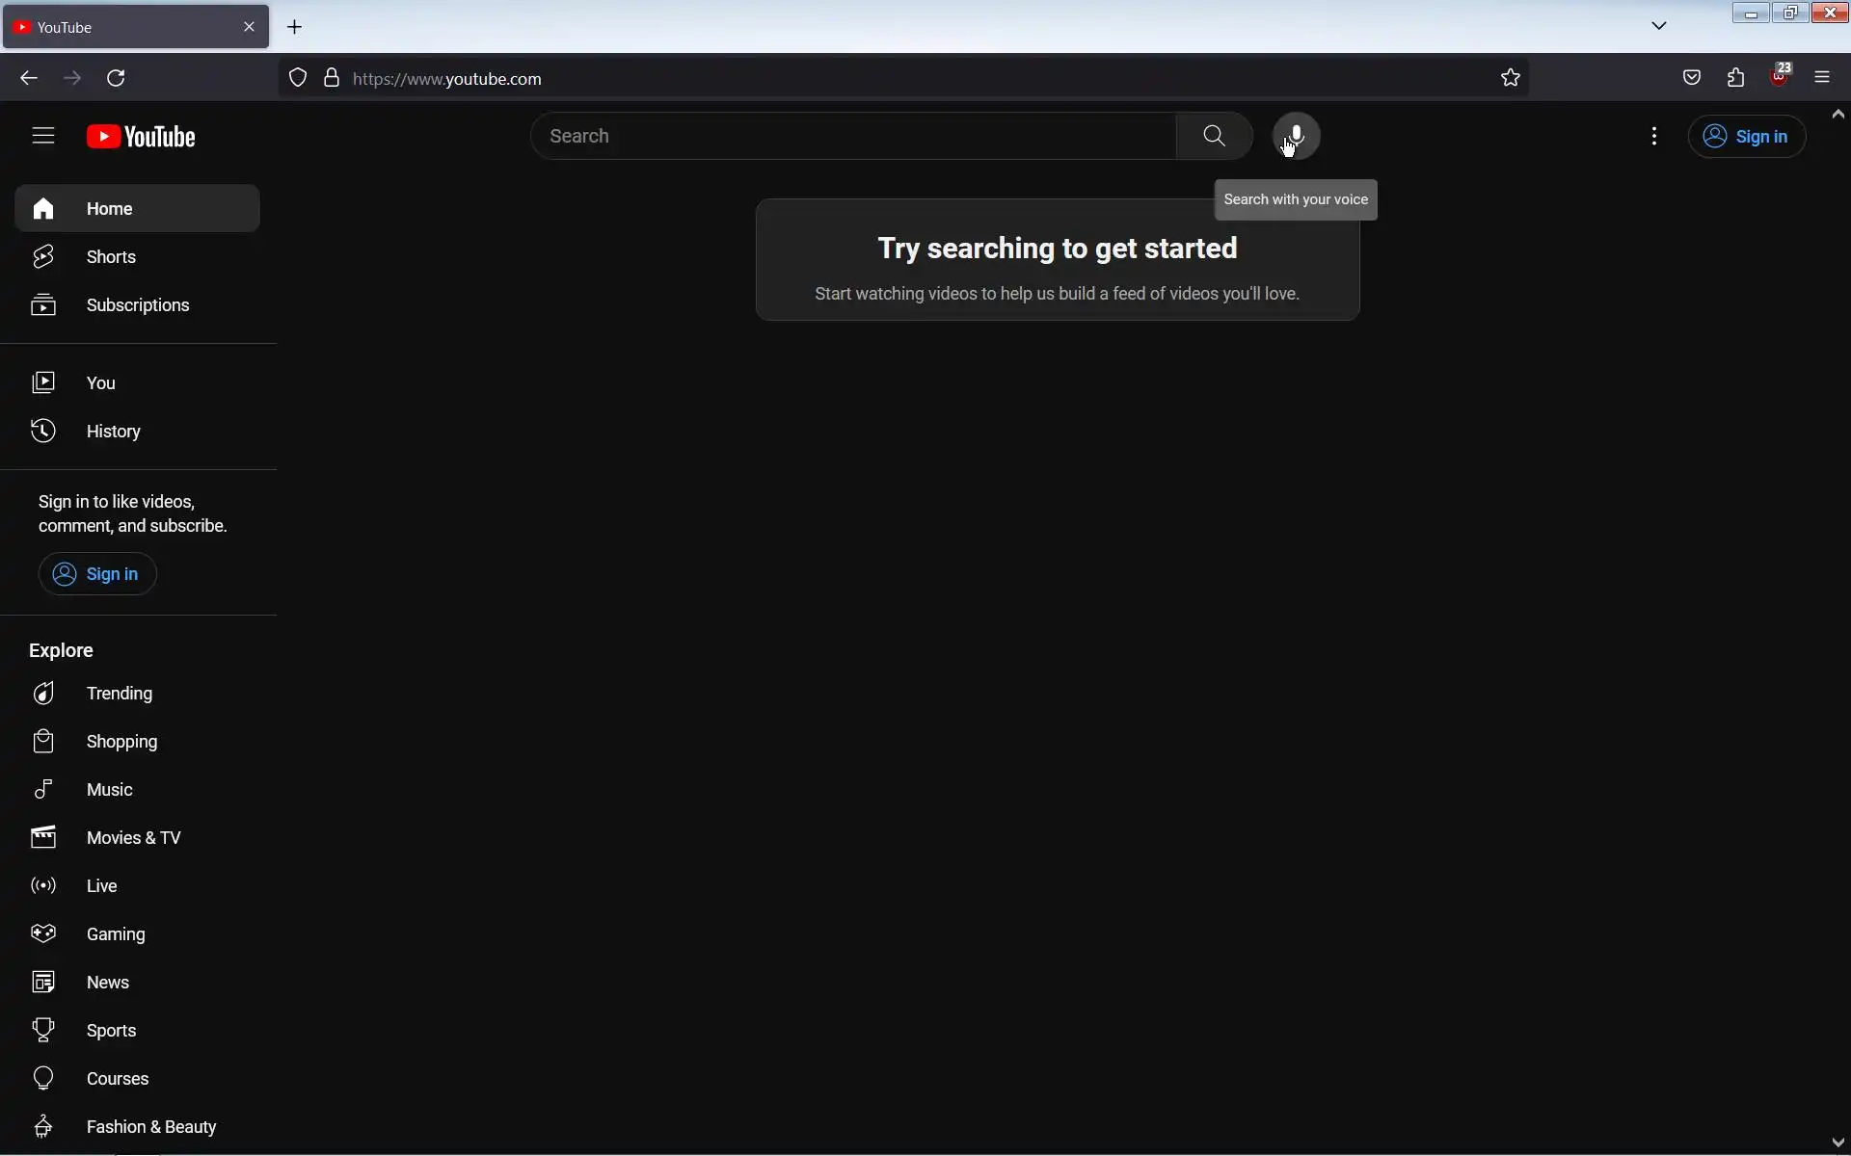Image resolution: width=1851 pixels, height=1156 pixels.
Task: Select Trending under Explore
Action: 119,694
